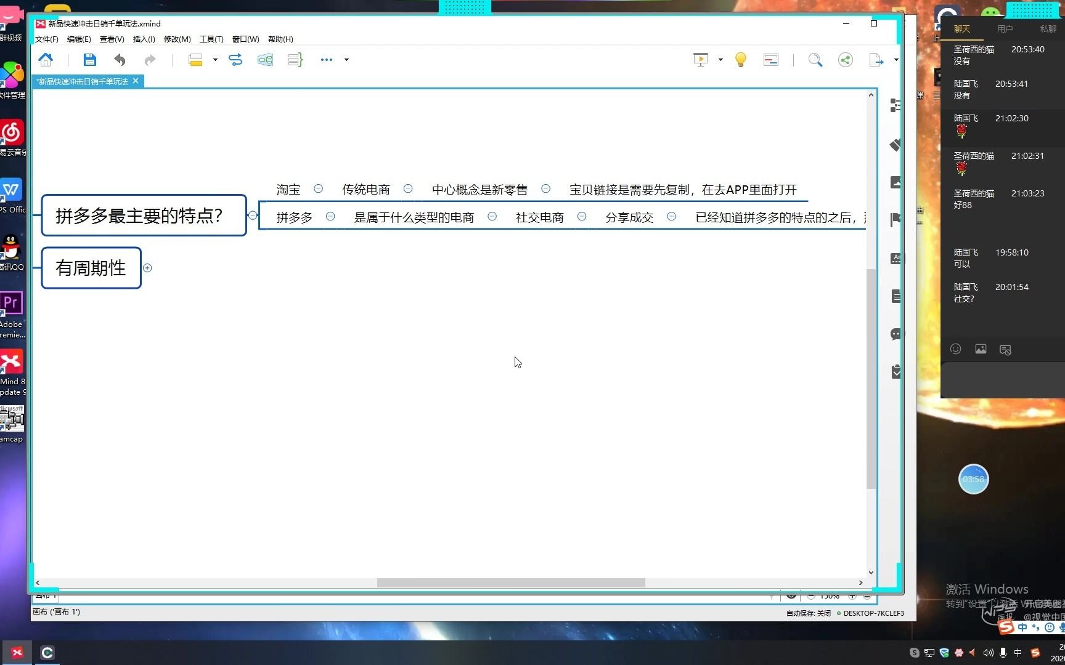Open the topic insert dropdown arrow
The height and width of the screenshot is (665, 1065).
click(215, 60)
